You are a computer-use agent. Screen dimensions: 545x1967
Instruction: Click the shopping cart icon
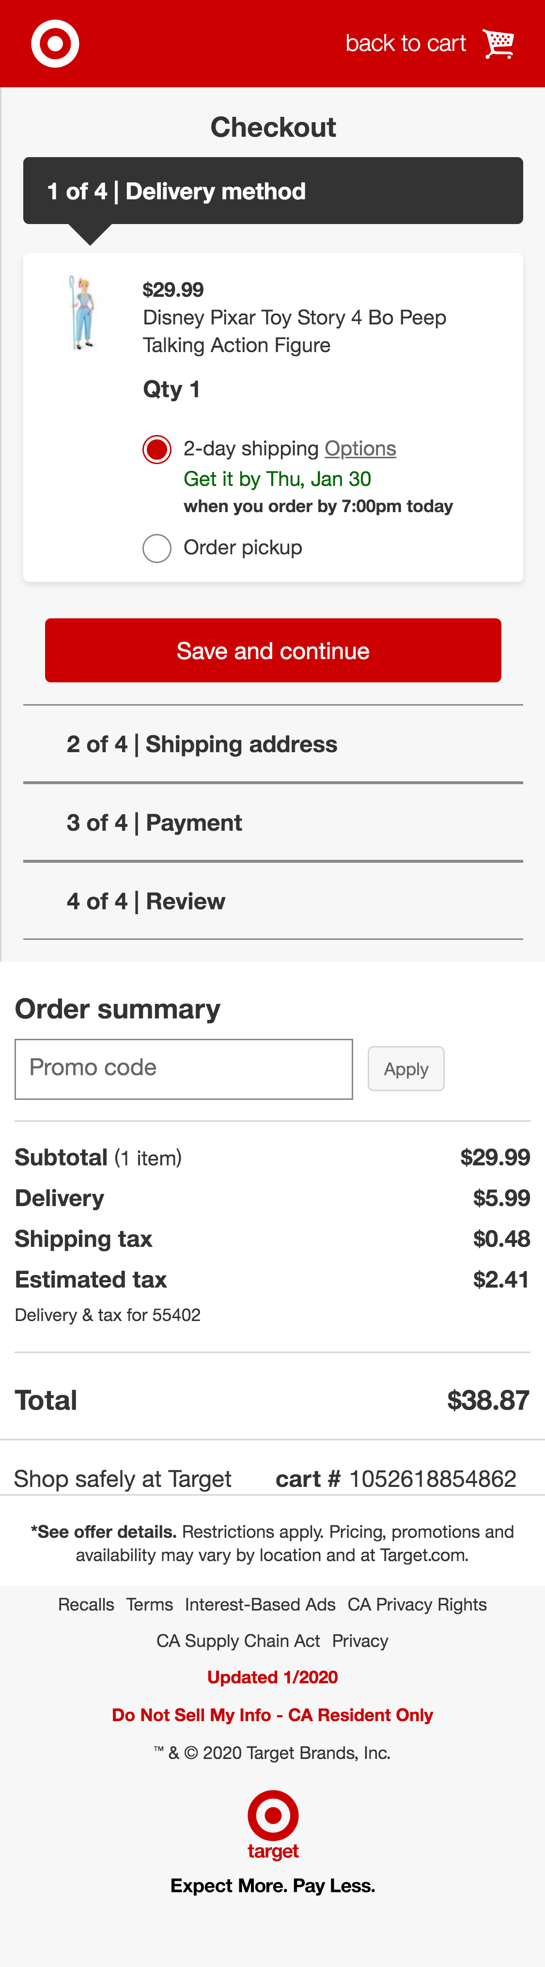[498, 44]
